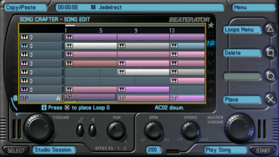Click the SELECT button

coord(16,150)
